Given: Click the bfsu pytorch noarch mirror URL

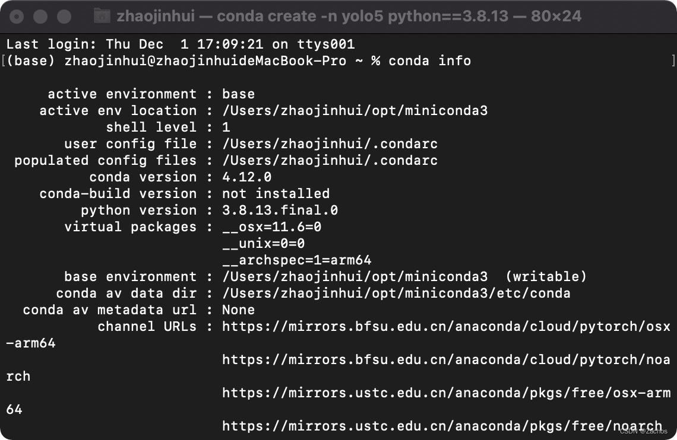Looking at the screenshot, I should click(445, 359).
